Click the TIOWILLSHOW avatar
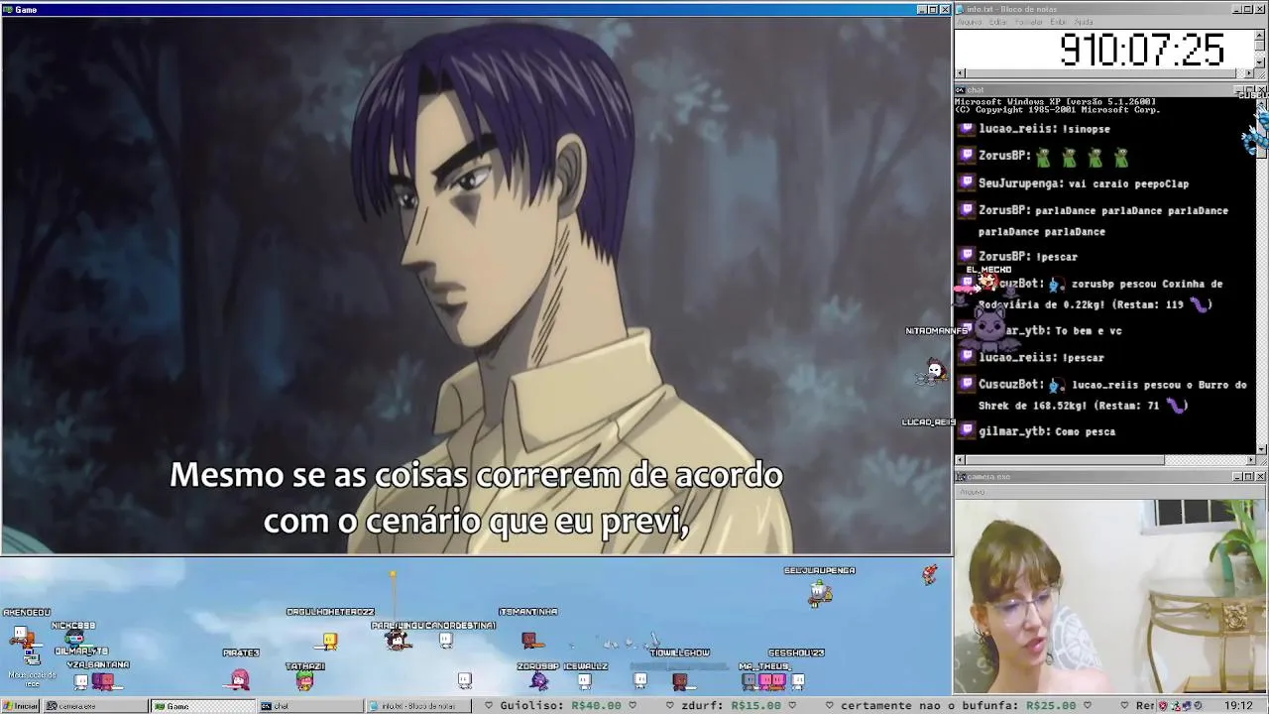 click(x=680, y=680)
